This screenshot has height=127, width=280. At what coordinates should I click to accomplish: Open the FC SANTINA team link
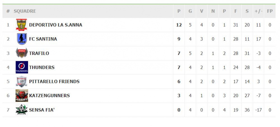tap(43, 39)
